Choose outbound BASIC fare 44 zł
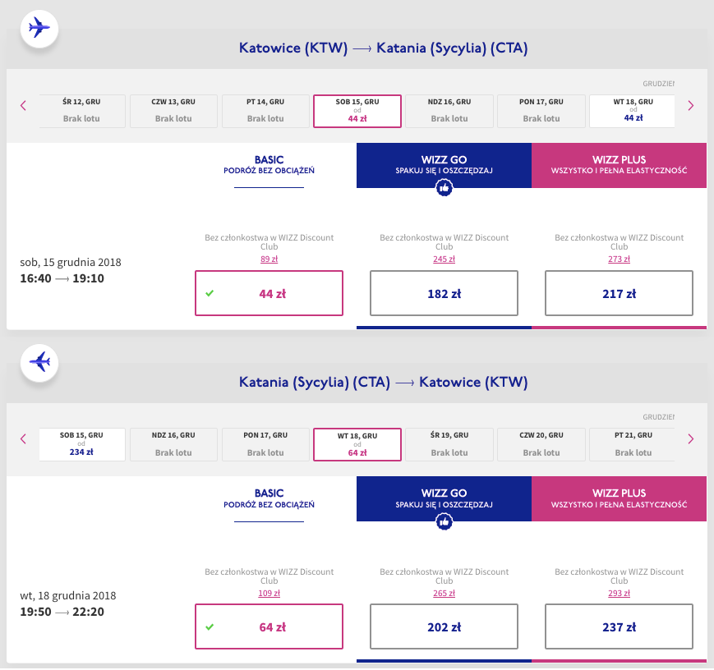 click(x=269, y=293)
